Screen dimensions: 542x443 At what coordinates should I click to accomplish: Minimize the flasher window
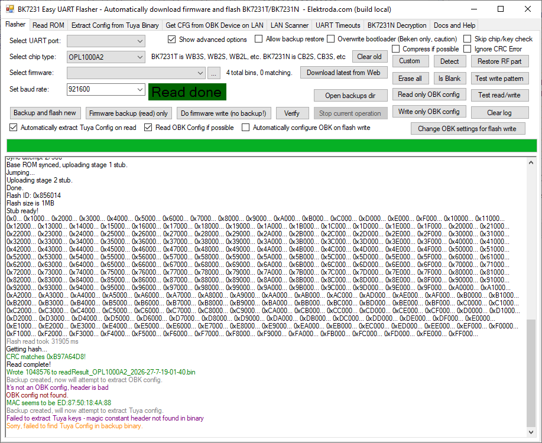(473, 9)
